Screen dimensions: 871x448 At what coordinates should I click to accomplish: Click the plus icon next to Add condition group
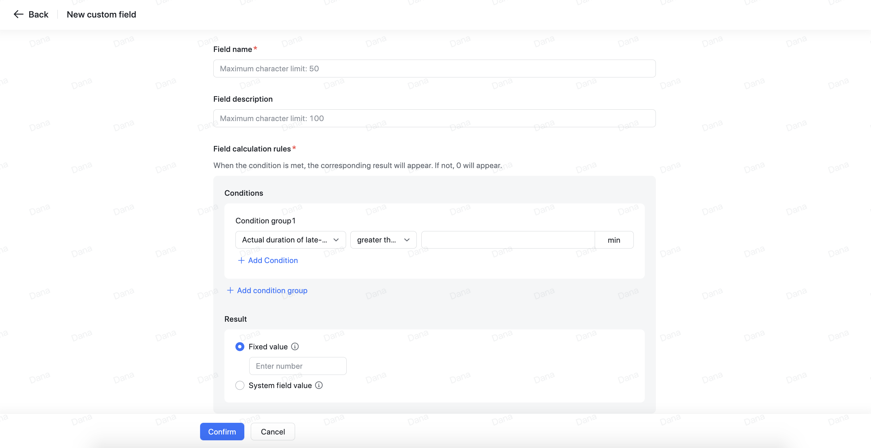[x=230, y=290]
